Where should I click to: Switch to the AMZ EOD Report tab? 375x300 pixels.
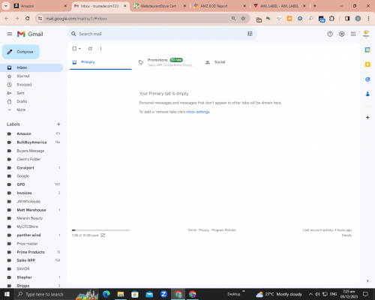pos(220,6)
